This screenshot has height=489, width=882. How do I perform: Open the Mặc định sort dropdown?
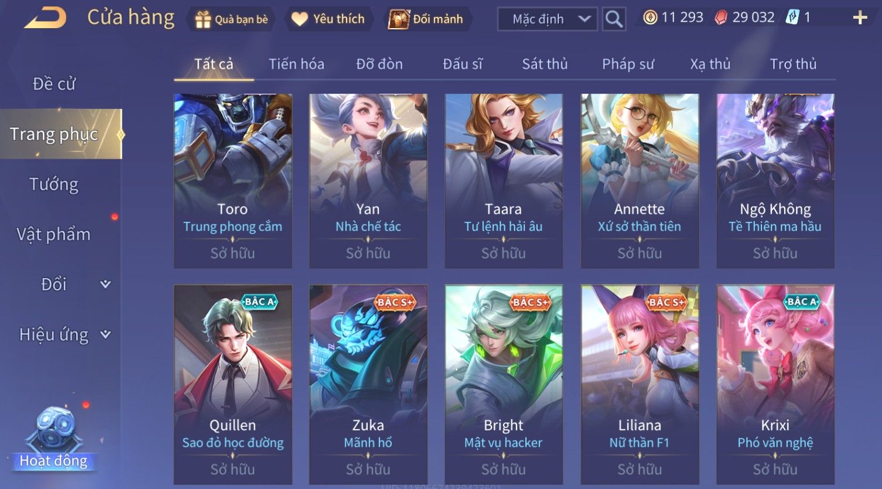[548, 19]
